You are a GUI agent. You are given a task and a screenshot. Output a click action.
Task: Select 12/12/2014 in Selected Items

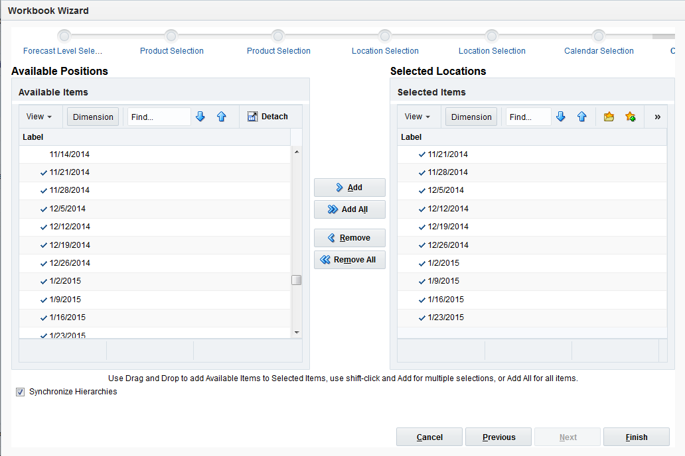click(532, 209)
